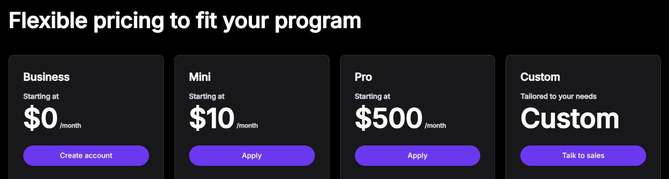This screenshot has height=179, width=669.
Task: Select the Business plan title
Action: (x=47, y=77)
